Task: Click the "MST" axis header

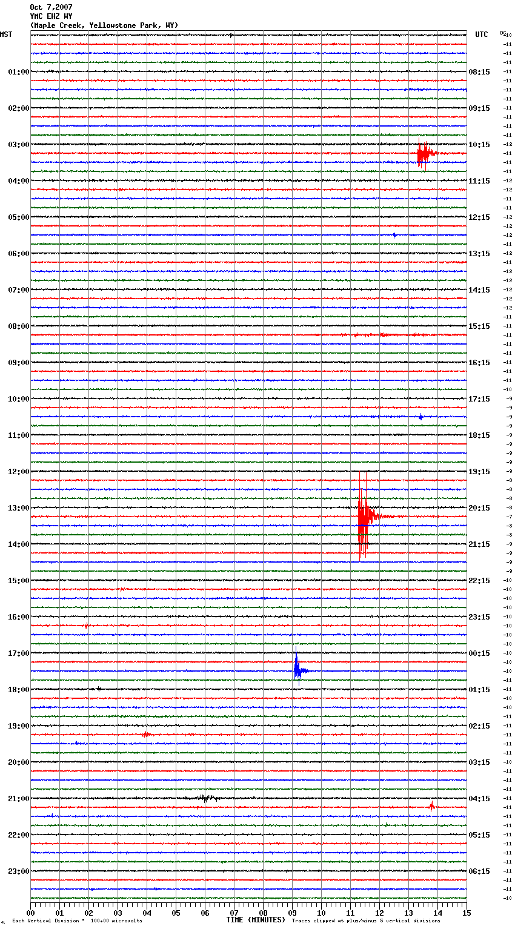Action: (x=6, y=35)
